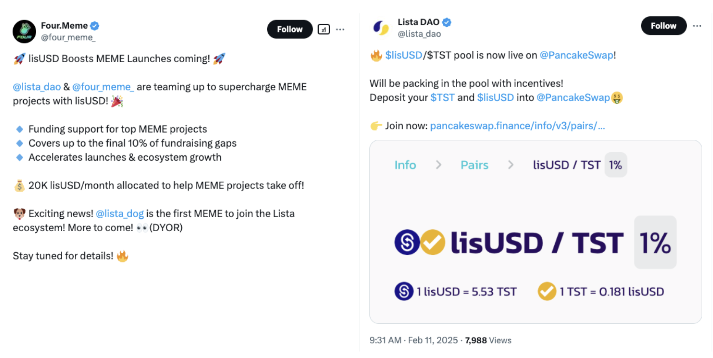Follow the Four.Meme account
The height and width of the screenshot is (358, 713).
pos(289,29)
